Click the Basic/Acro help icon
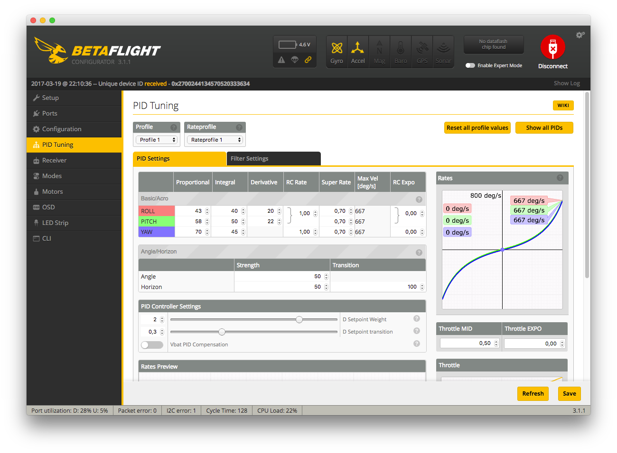617x453 pixels. (419, 199)
